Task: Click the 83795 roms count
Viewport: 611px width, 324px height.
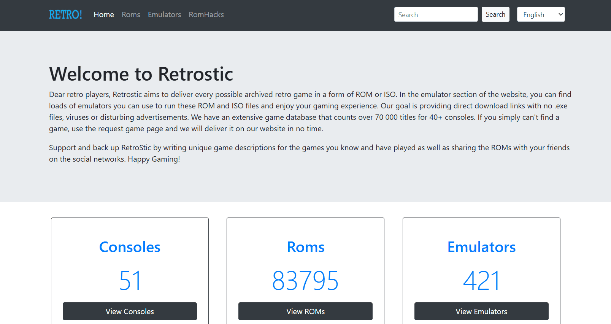Action: pos(305,281)
